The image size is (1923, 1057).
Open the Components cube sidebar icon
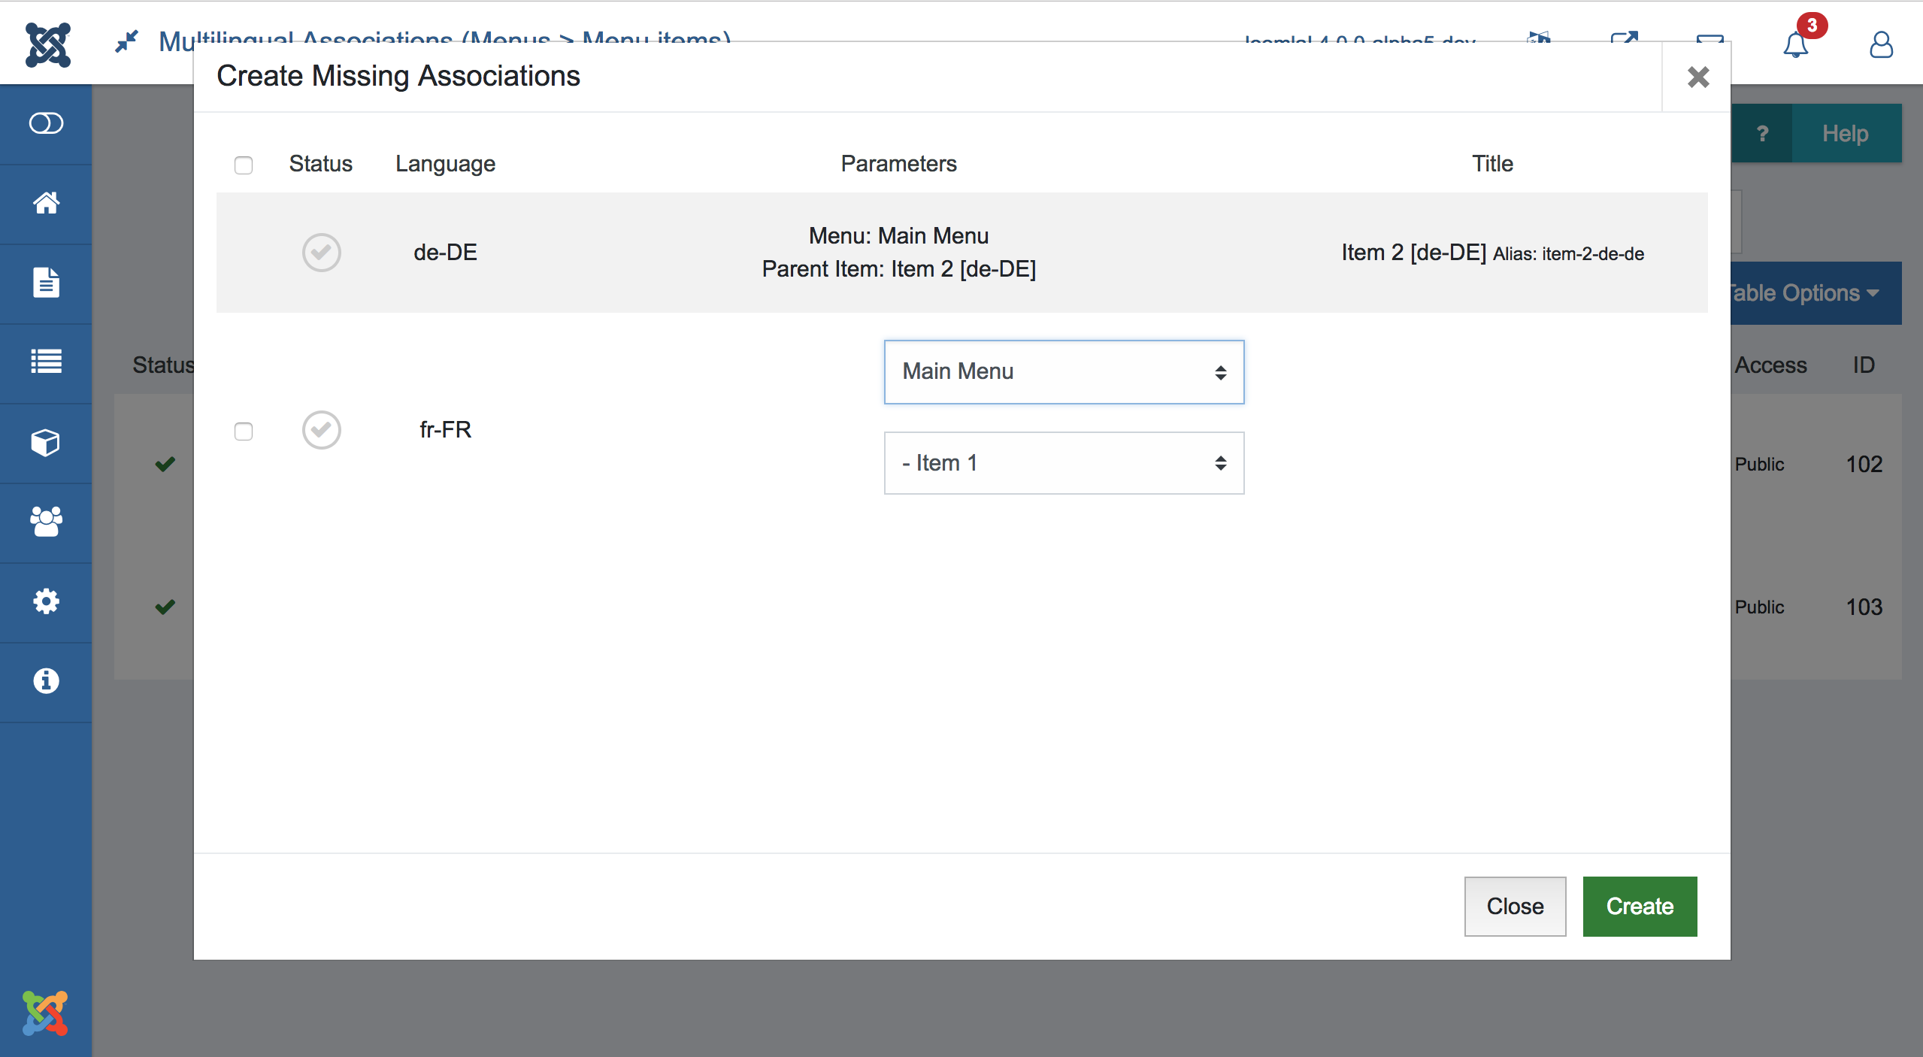(46, 442)
